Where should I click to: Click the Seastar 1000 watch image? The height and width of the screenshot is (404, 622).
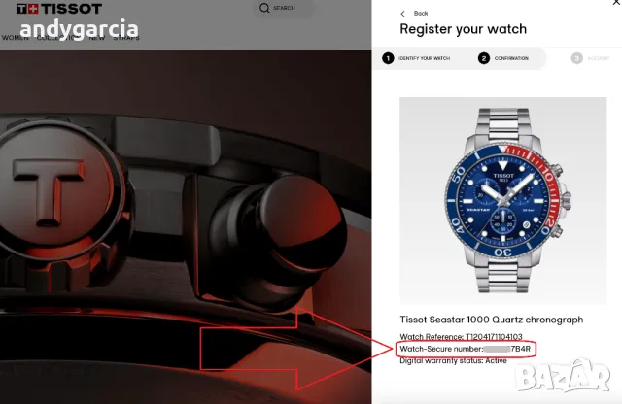(x=503, y=201)
